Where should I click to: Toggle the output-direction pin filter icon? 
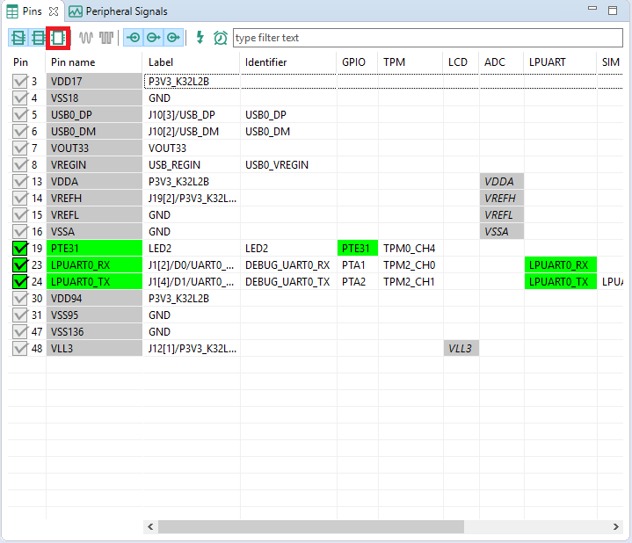(x=154, y=38)
